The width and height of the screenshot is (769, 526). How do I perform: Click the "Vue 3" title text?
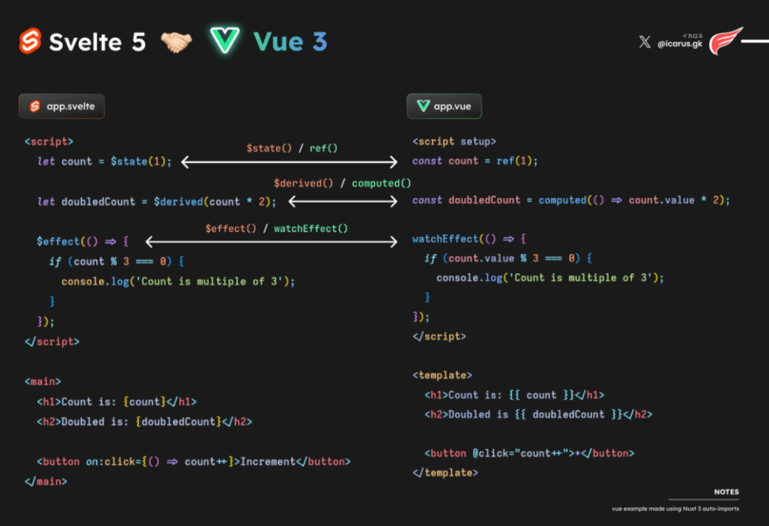point(290,42)
